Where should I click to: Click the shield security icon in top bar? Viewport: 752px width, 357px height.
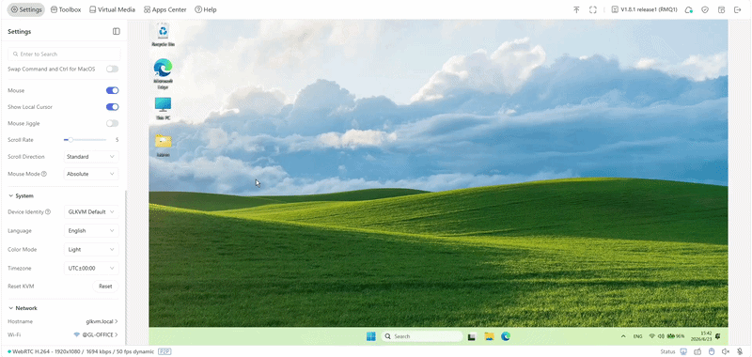[705, 9]
